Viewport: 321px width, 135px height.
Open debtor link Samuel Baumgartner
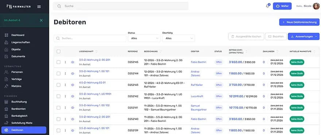pos(199,108)
